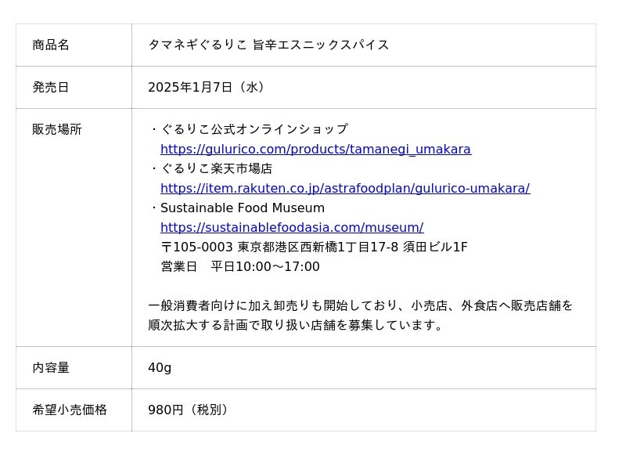This screenshot has height=455, width=626.
Task: Click the 営業日 平日10:00〜17:00 hours text
Action: 240,266
